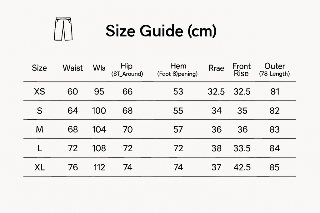Click the Waist column header
Image resolution: width=320 pixels, height=213 pixels.
[73, 68]
